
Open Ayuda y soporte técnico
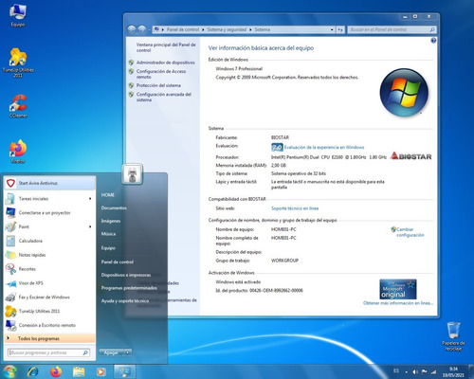125,301
